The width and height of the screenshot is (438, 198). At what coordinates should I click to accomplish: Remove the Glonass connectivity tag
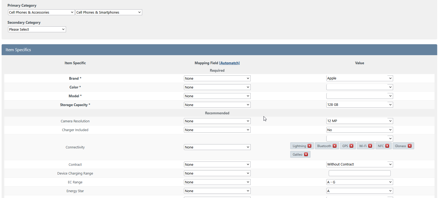point(410,146)
